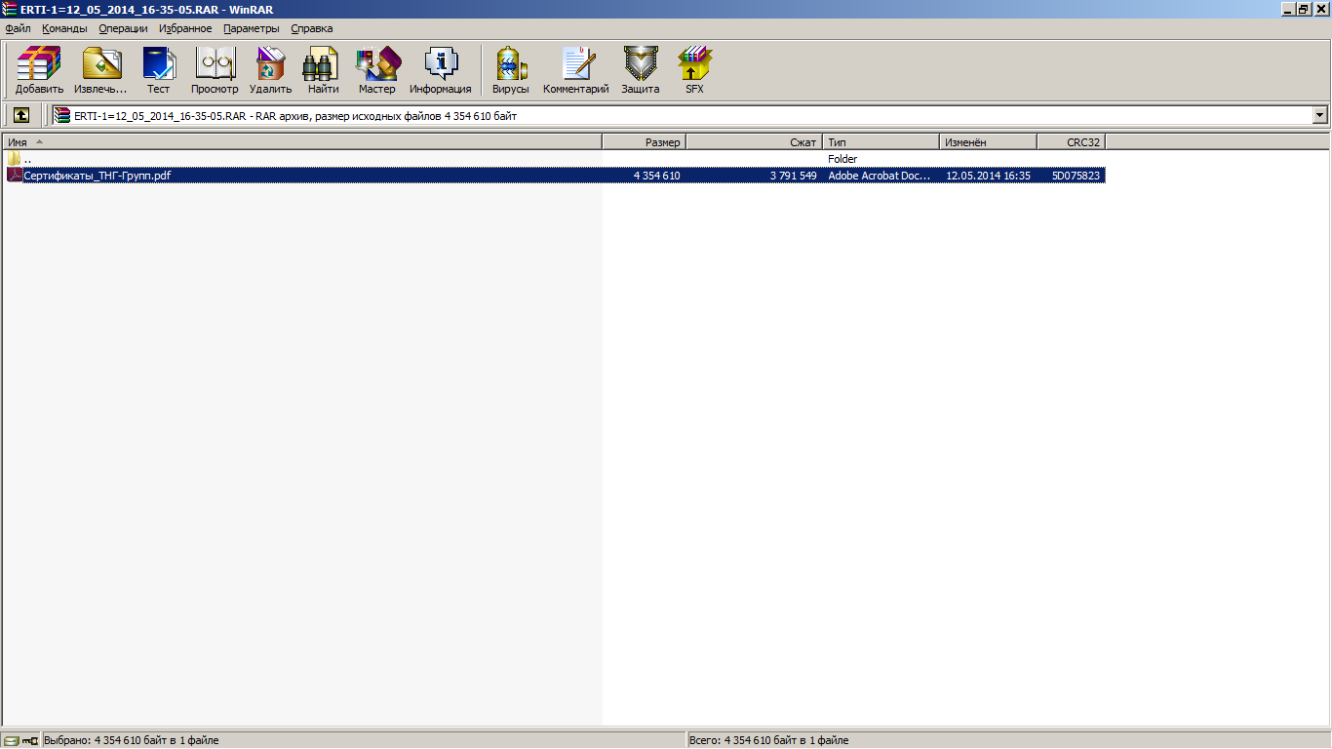This screenshot has height=749, width=1332.
Task: Restore down the WinRAR window
Action: click(1304, 9)
